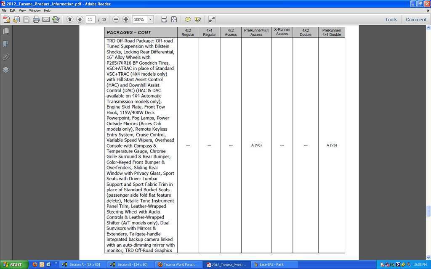Click the 'X-Runner Access' column header
Screen dimensions: 431x269
pos(282,32)
